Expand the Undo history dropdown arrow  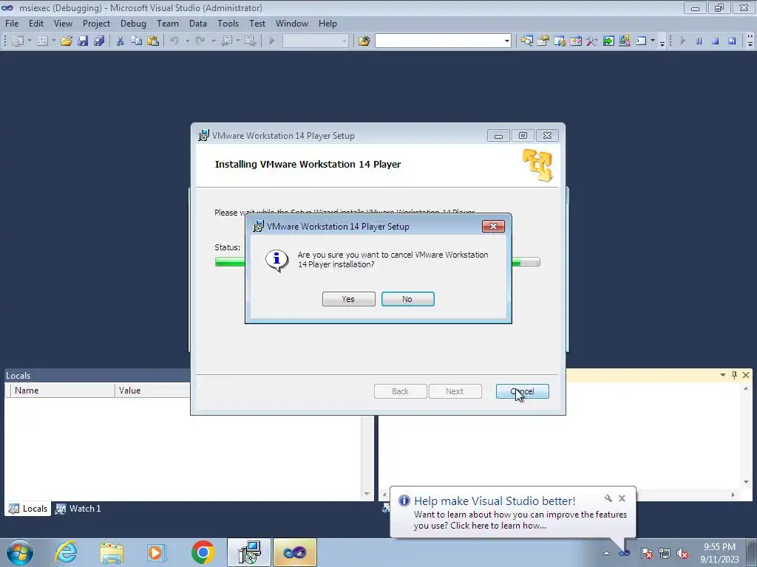click(x=187, y=41)
